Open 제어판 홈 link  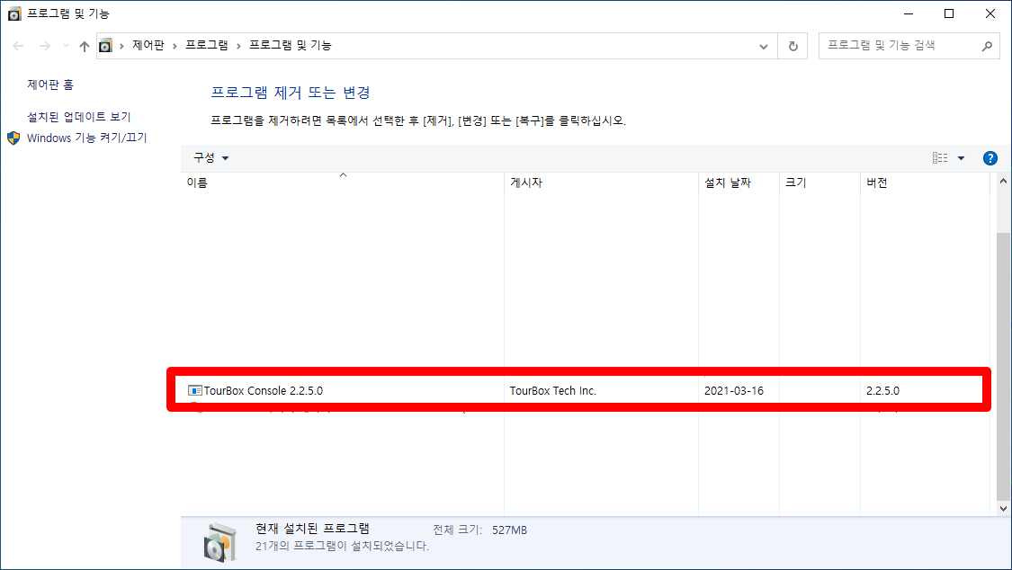point(50,85)
